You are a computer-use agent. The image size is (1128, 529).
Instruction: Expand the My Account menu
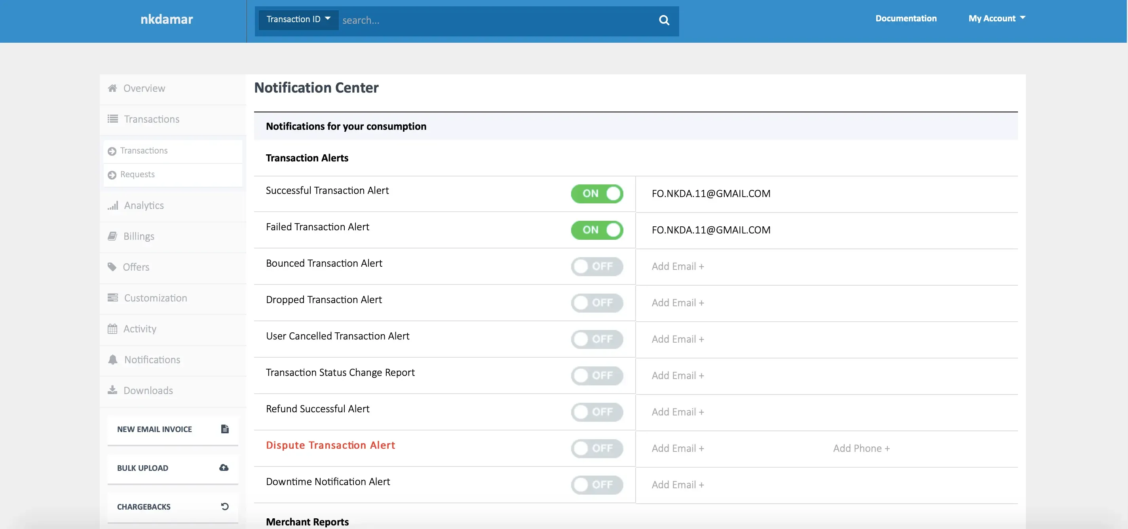coord(996,18)
